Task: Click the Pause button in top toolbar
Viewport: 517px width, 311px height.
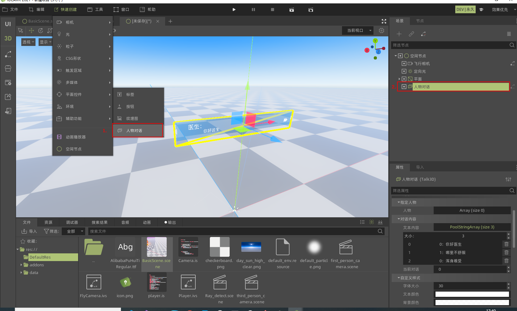Action: click(253, 10)
